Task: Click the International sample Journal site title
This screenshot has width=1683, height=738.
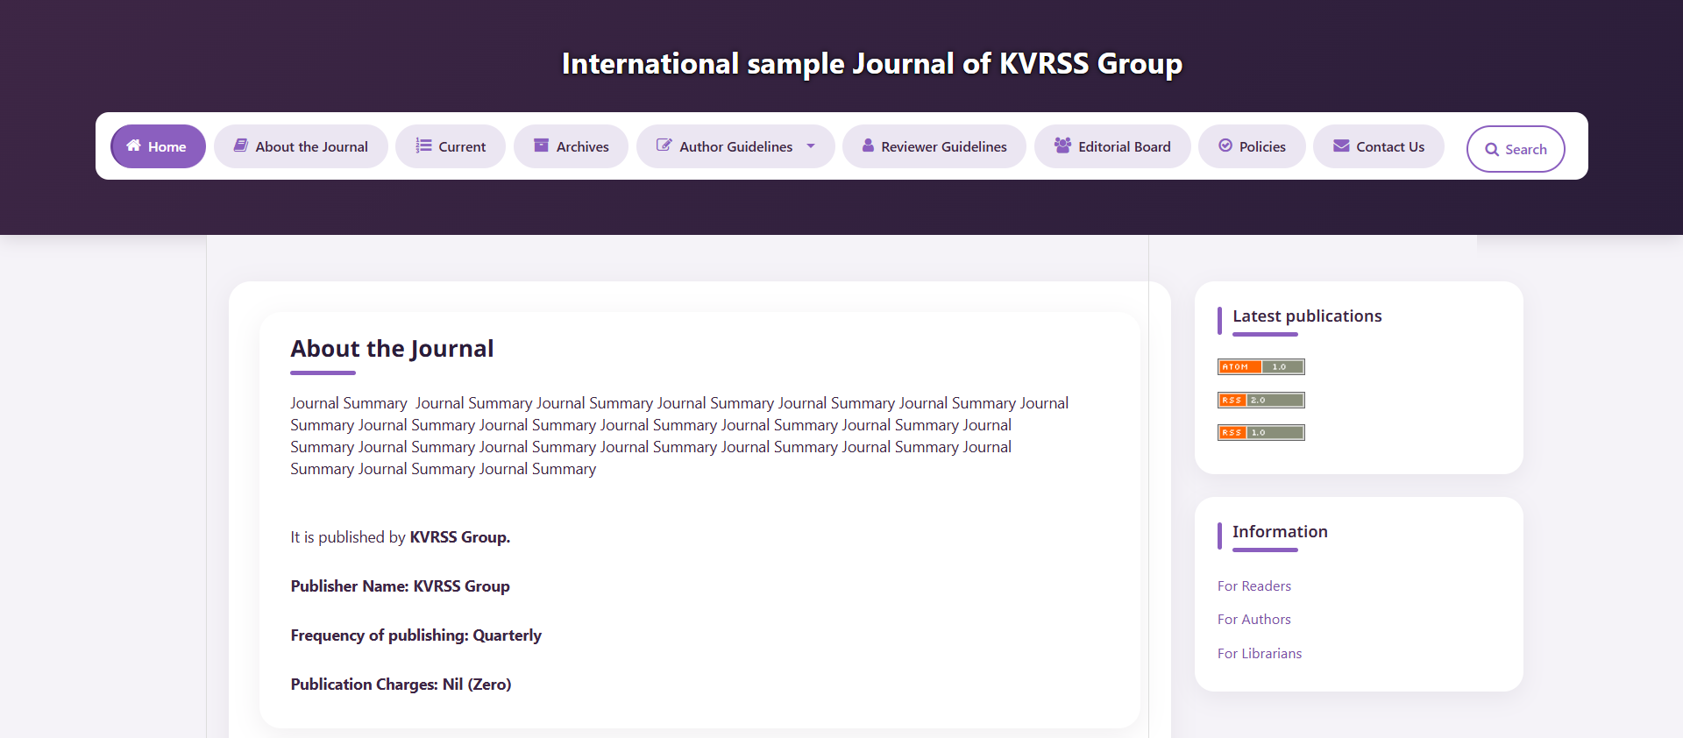Action: coord(872,64)
